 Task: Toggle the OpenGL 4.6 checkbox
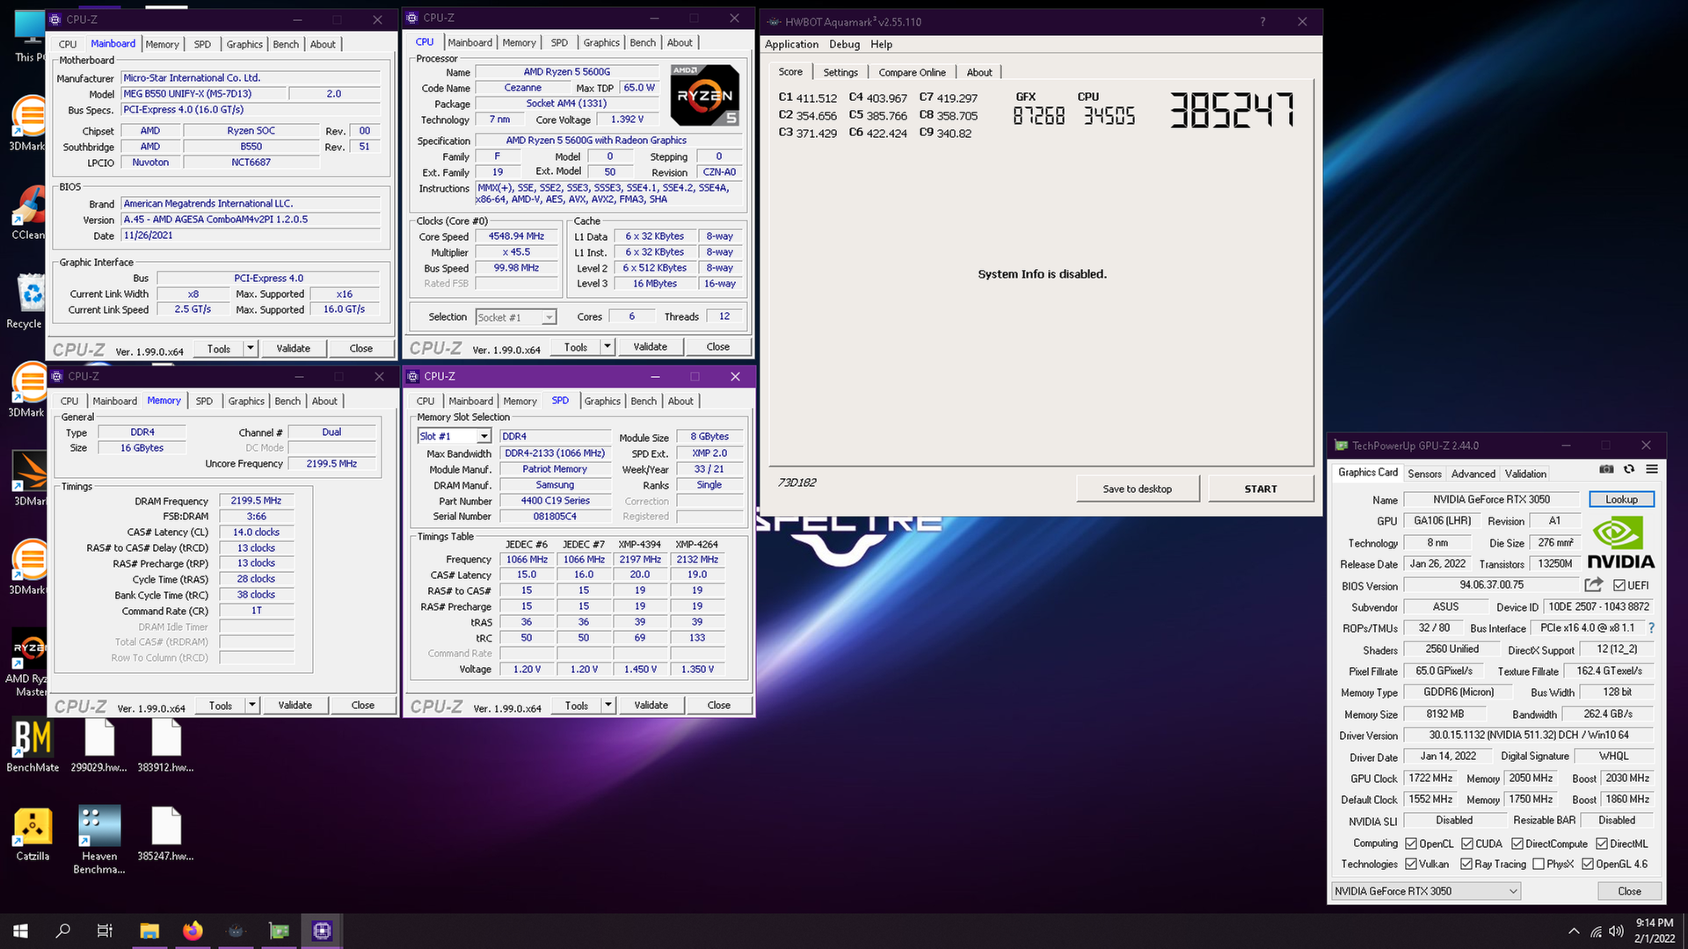click(1588, 864)
